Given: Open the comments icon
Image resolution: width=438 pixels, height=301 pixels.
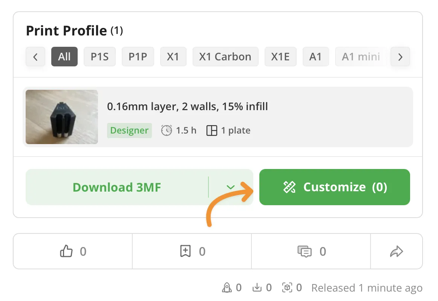Looking at the screenshot, I should [305, 251].
